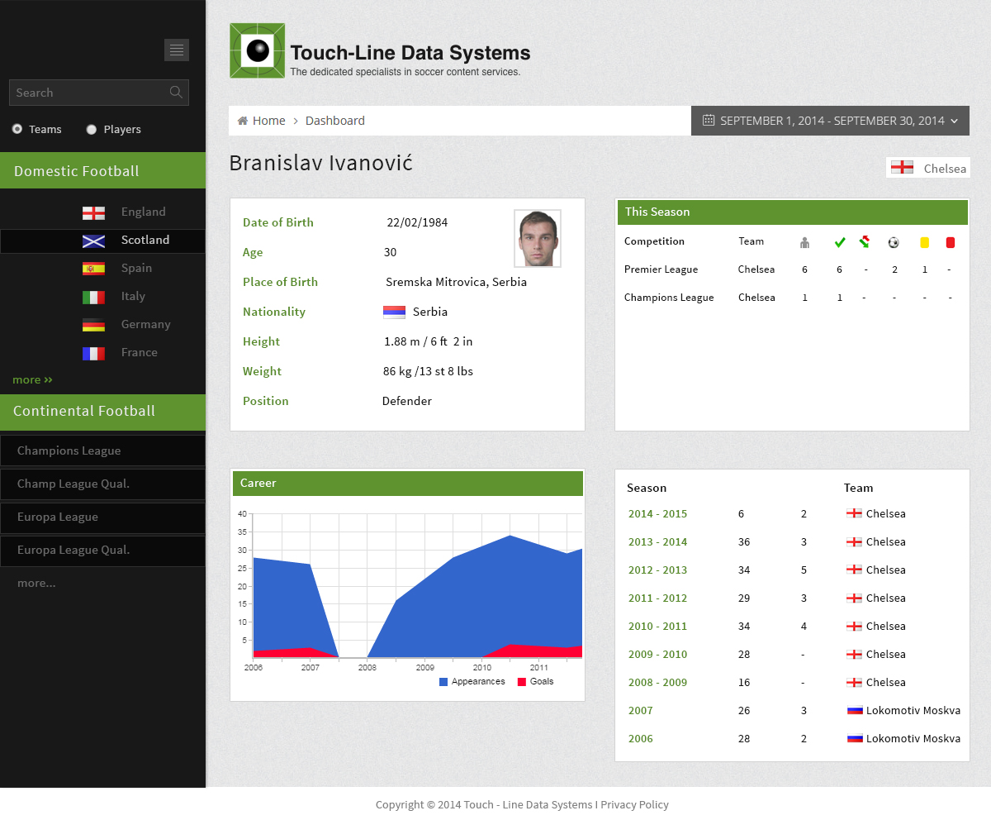Open the 2013 - 2014 season link
Screen dimensions: 991x820
[657, 541]
